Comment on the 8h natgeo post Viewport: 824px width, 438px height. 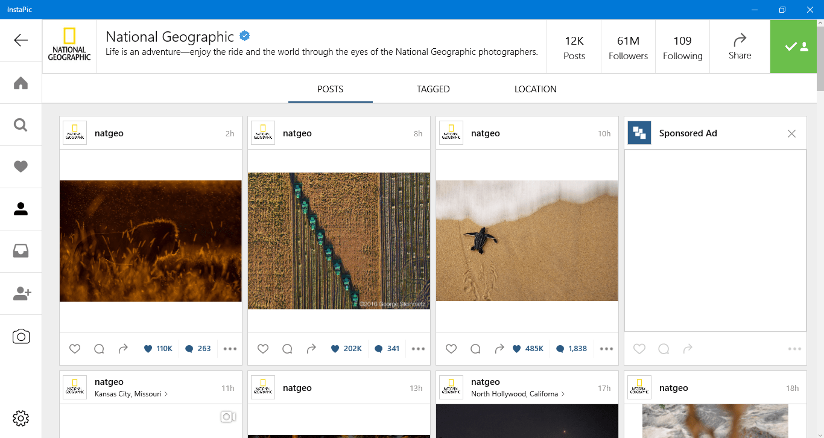coord(287,349)
